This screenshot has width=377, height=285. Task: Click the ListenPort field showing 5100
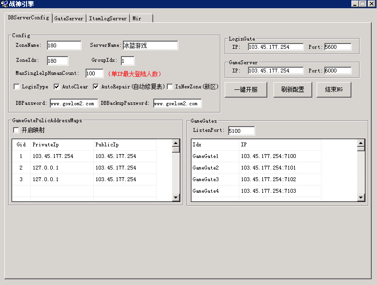(x=241, y=131)
